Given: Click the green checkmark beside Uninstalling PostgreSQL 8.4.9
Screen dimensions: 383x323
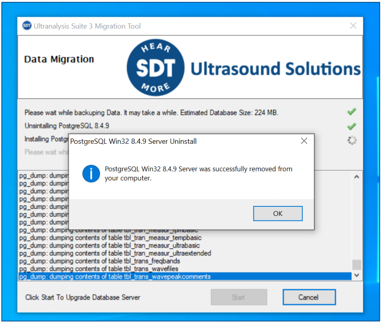Looking at the screenshot, I should coord(351,126).
